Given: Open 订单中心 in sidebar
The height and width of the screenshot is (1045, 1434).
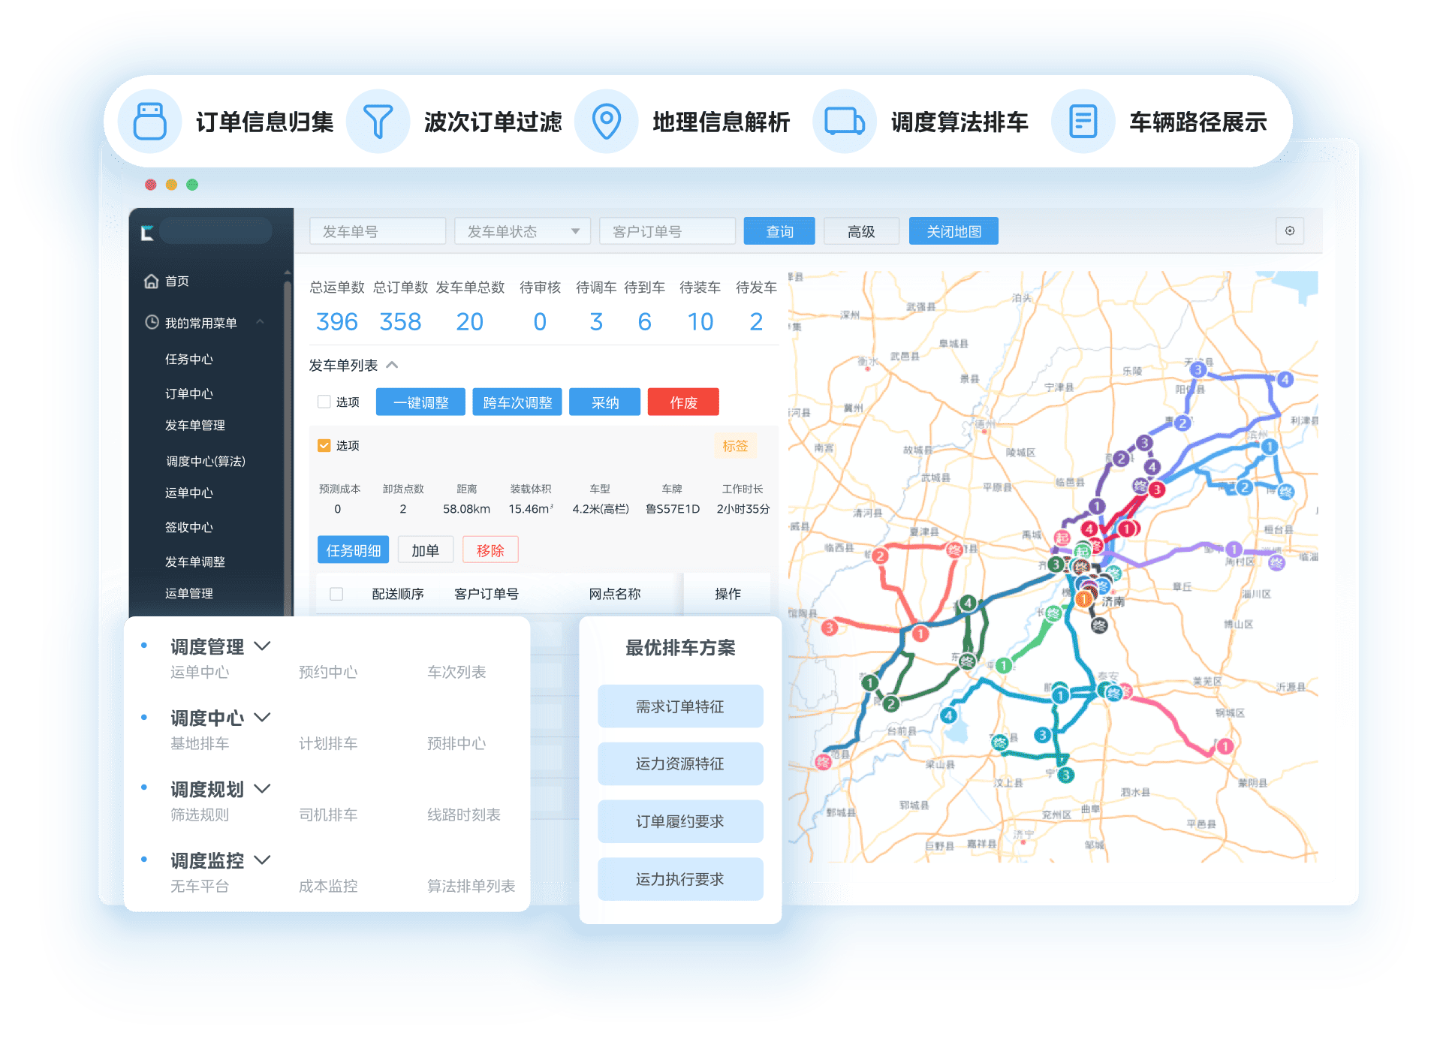Looking at the screenshot, I should (x=189, y=393).
